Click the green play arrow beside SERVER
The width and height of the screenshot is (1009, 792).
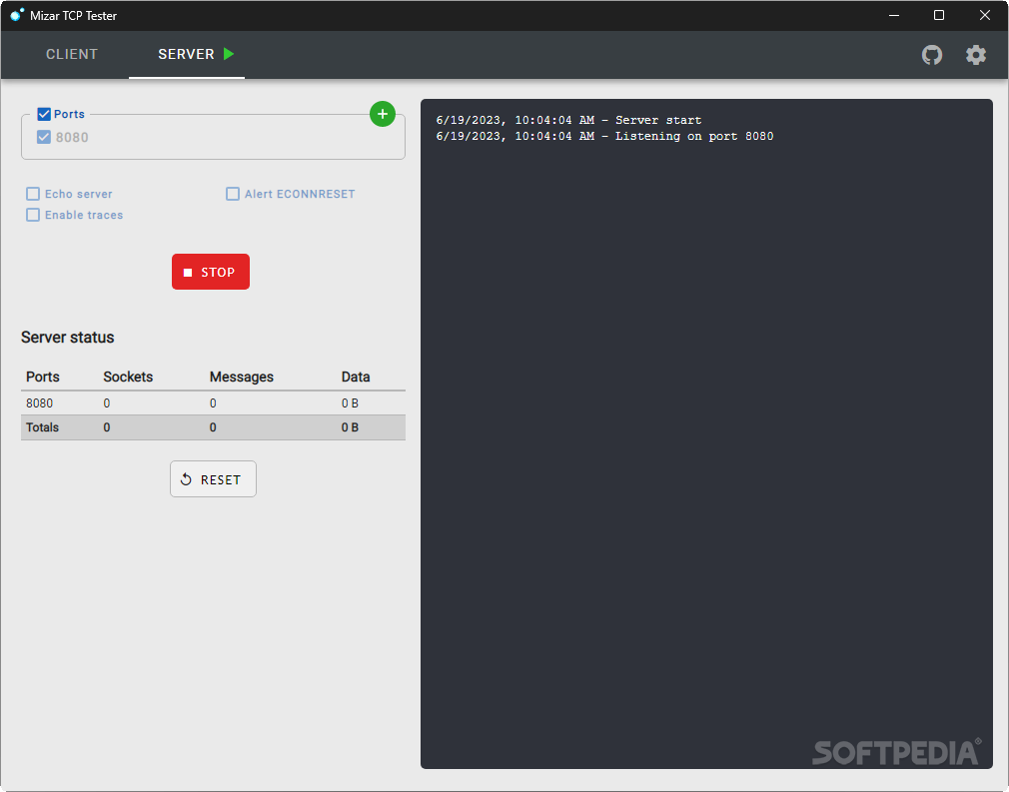pyautogui.click(x=229, y=54)
